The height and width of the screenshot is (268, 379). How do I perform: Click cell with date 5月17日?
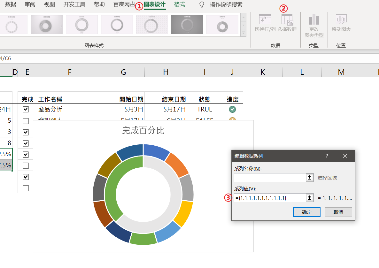point(166,109)
